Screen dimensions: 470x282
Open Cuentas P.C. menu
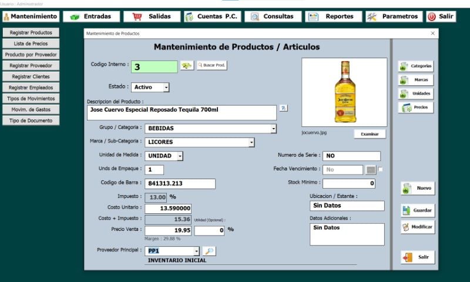213,16
